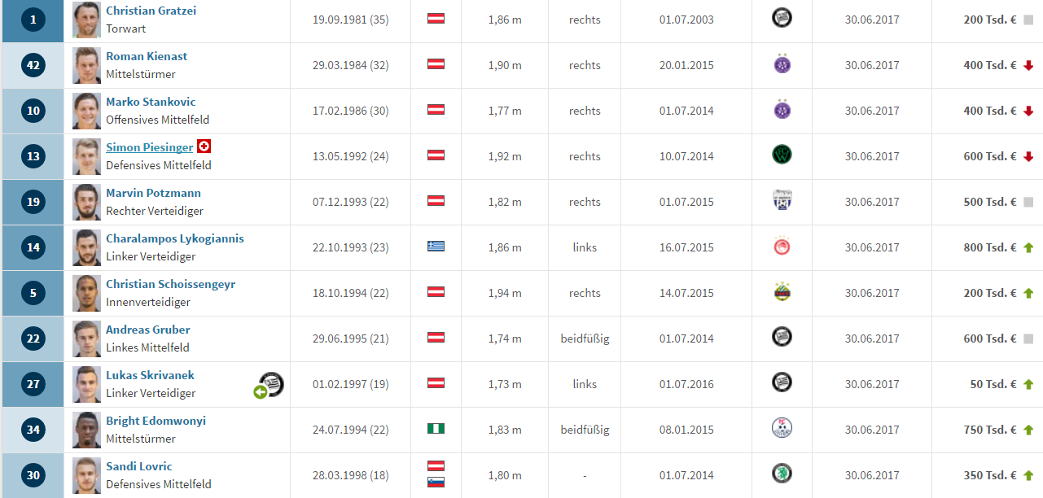Click the former club crest in Roman Kienast row
1043x498 pixels.
tap(782, 65)
